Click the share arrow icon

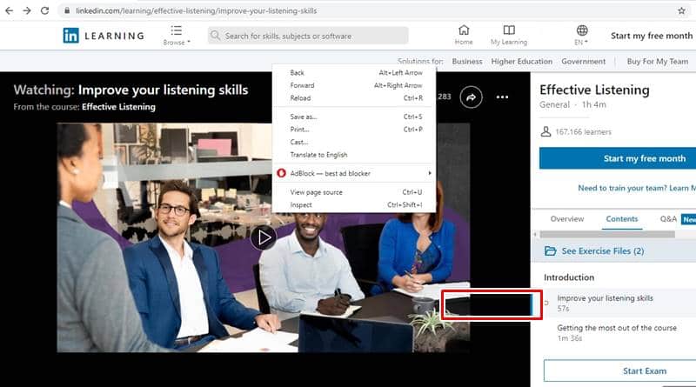[471, 97]
